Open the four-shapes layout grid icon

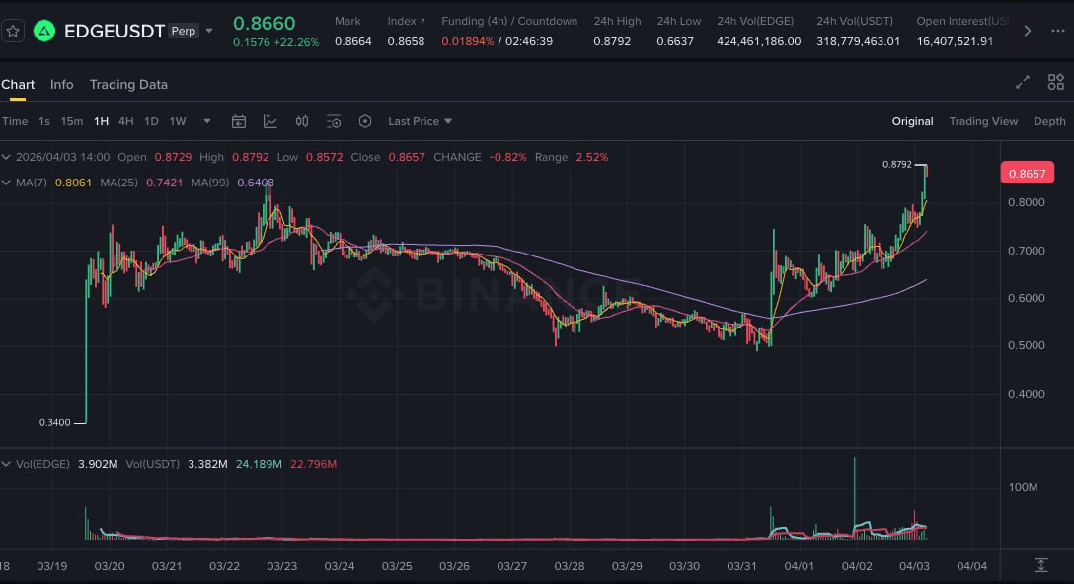coord(1055,83)
